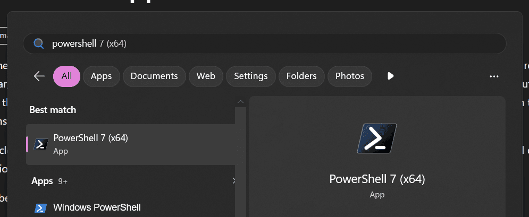
Task: Open the three-dot options menu
Action: tap(494, 76)
